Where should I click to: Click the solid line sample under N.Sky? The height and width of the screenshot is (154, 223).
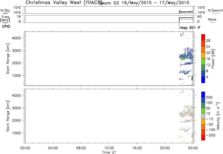pyautogui.click(x=6, y=13)
